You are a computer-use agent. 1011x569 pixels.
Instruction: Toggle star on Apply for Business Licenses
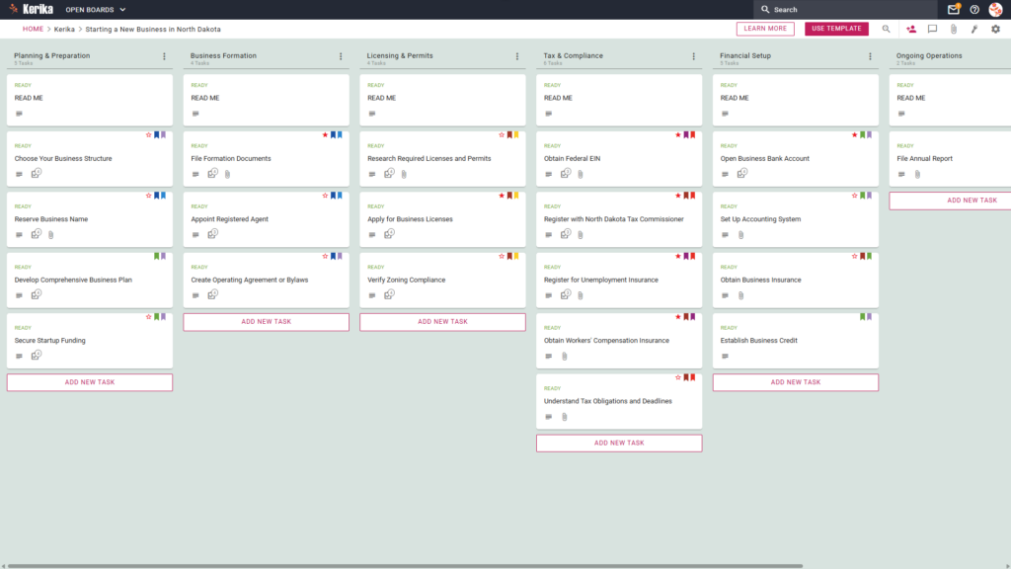point(502,196)
